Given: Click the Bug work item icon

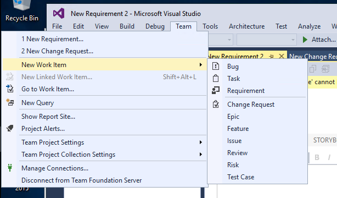Looking at the screenshot, I should [x=216, y=66].
